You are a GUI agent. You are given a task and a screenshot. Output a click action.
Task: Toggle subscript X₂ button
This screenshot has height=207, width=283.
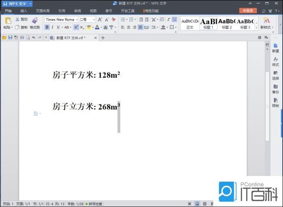(82, 27)
